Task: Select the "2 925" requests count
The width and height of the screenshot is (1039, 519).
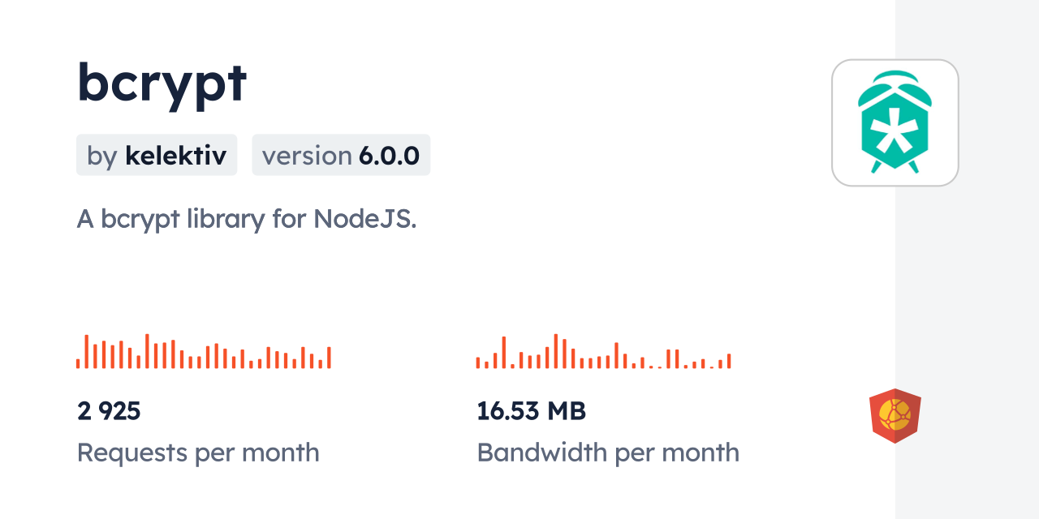Action: 109,411
